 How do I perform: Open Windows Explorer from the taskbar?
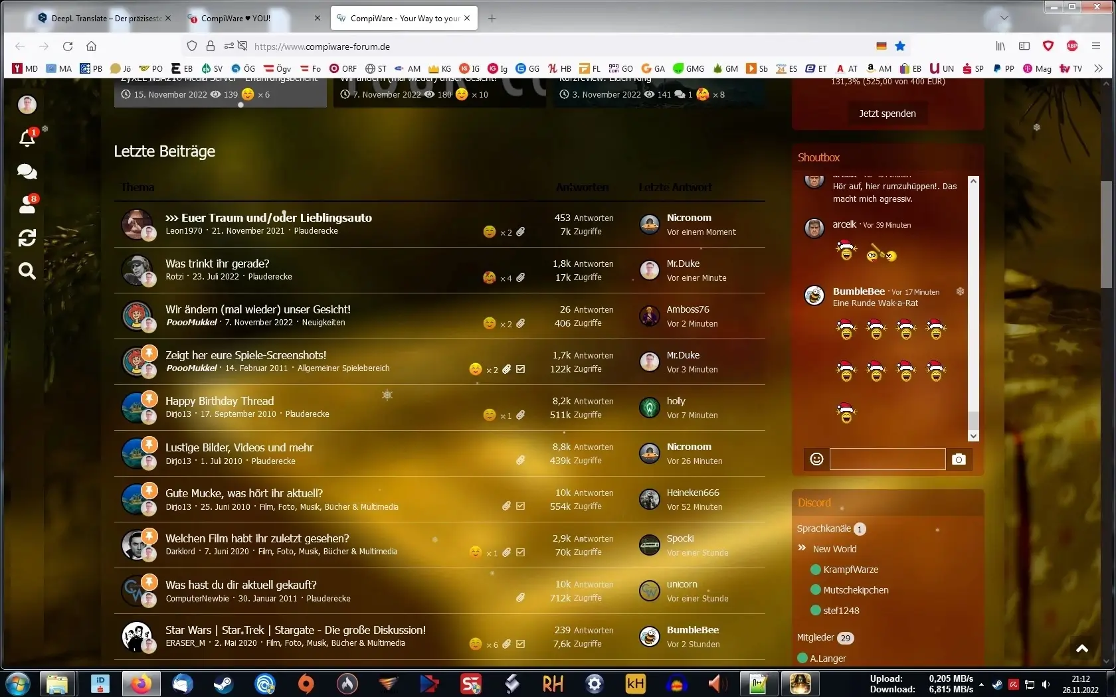pyautogui.click(x=58, y=683)
